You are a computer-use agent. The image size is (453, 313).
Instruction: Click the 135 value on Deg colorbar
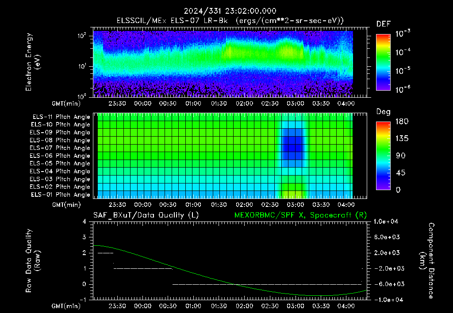coord(402,139)
